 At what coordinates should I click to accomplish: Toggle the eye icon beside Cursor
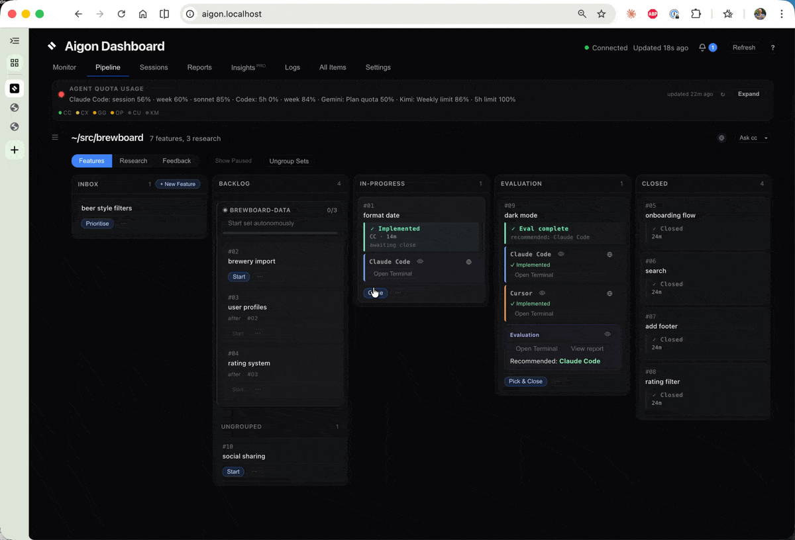[542, 293]
